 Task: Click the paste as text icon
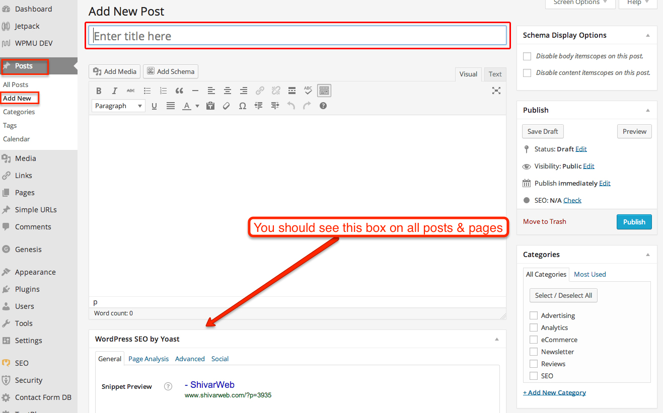[x=210, y=106]
